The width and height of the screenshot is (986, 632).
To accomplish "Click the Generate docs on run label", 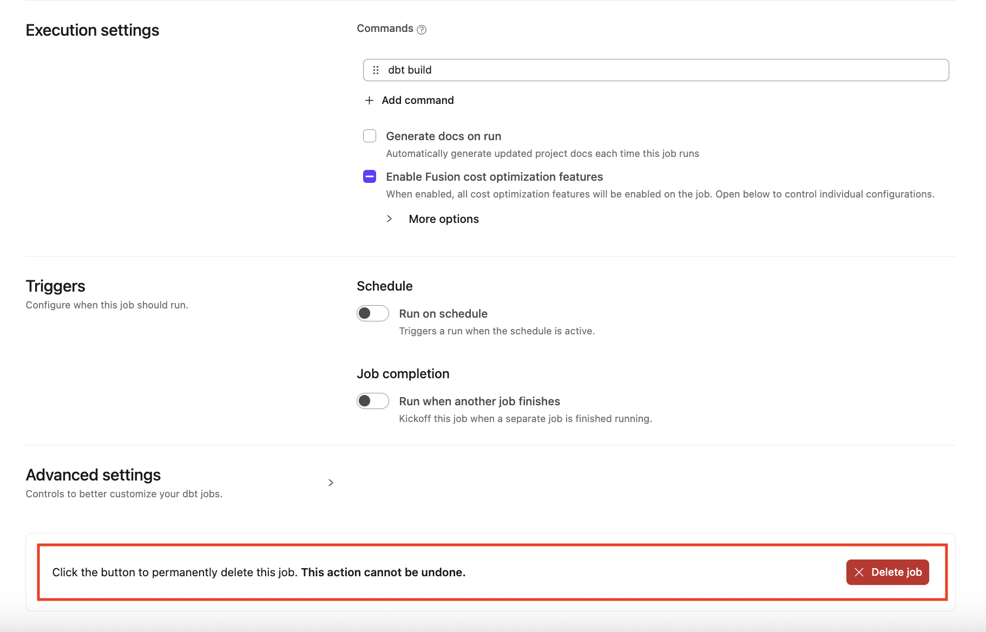I will pos(443,136).
